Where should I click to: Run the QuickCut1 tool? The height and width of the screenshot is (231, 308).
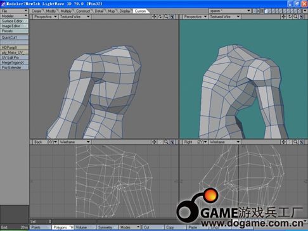pos(14,37)
